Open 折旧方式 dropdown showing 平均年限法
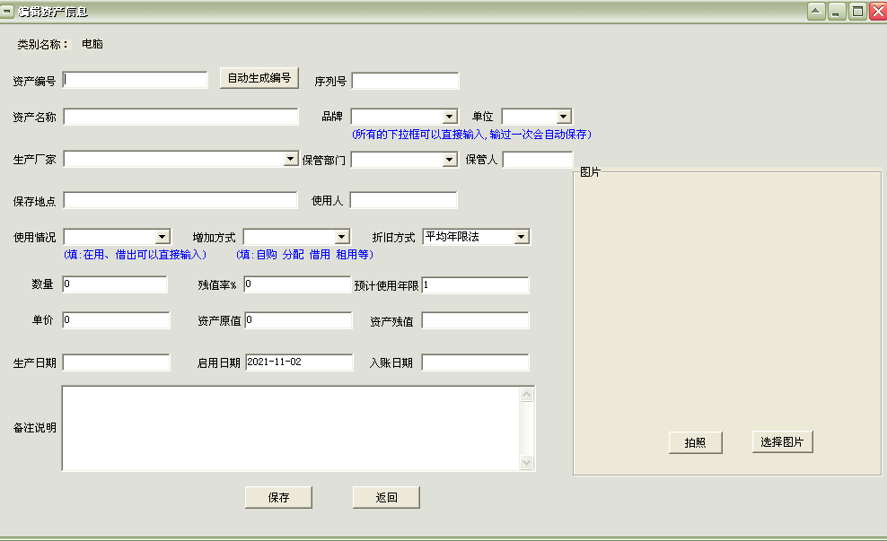Screen dimensions: 887x541 click(522, 236)
